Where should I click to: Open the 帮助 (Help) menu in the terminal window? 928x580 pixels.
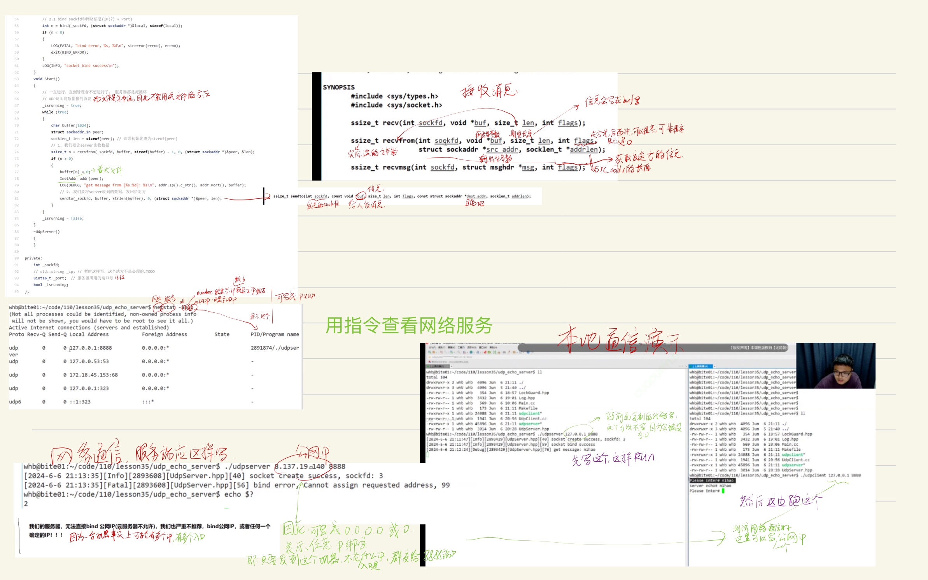coord(493,347)
